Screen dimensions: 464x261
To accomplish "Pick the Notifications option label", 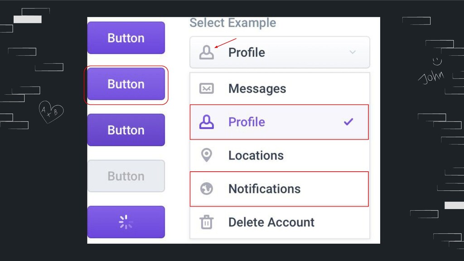I will click(264, 188).
